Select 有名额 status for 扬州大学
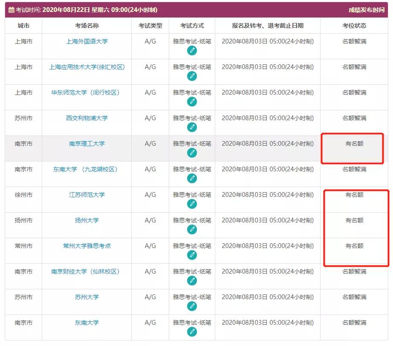Viewport: 393px width, 346px height. [x=354, y=220]
